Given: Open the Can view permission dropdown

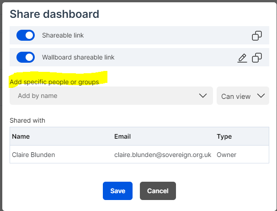Looking at the screenshot, I should tap(243, 96).
